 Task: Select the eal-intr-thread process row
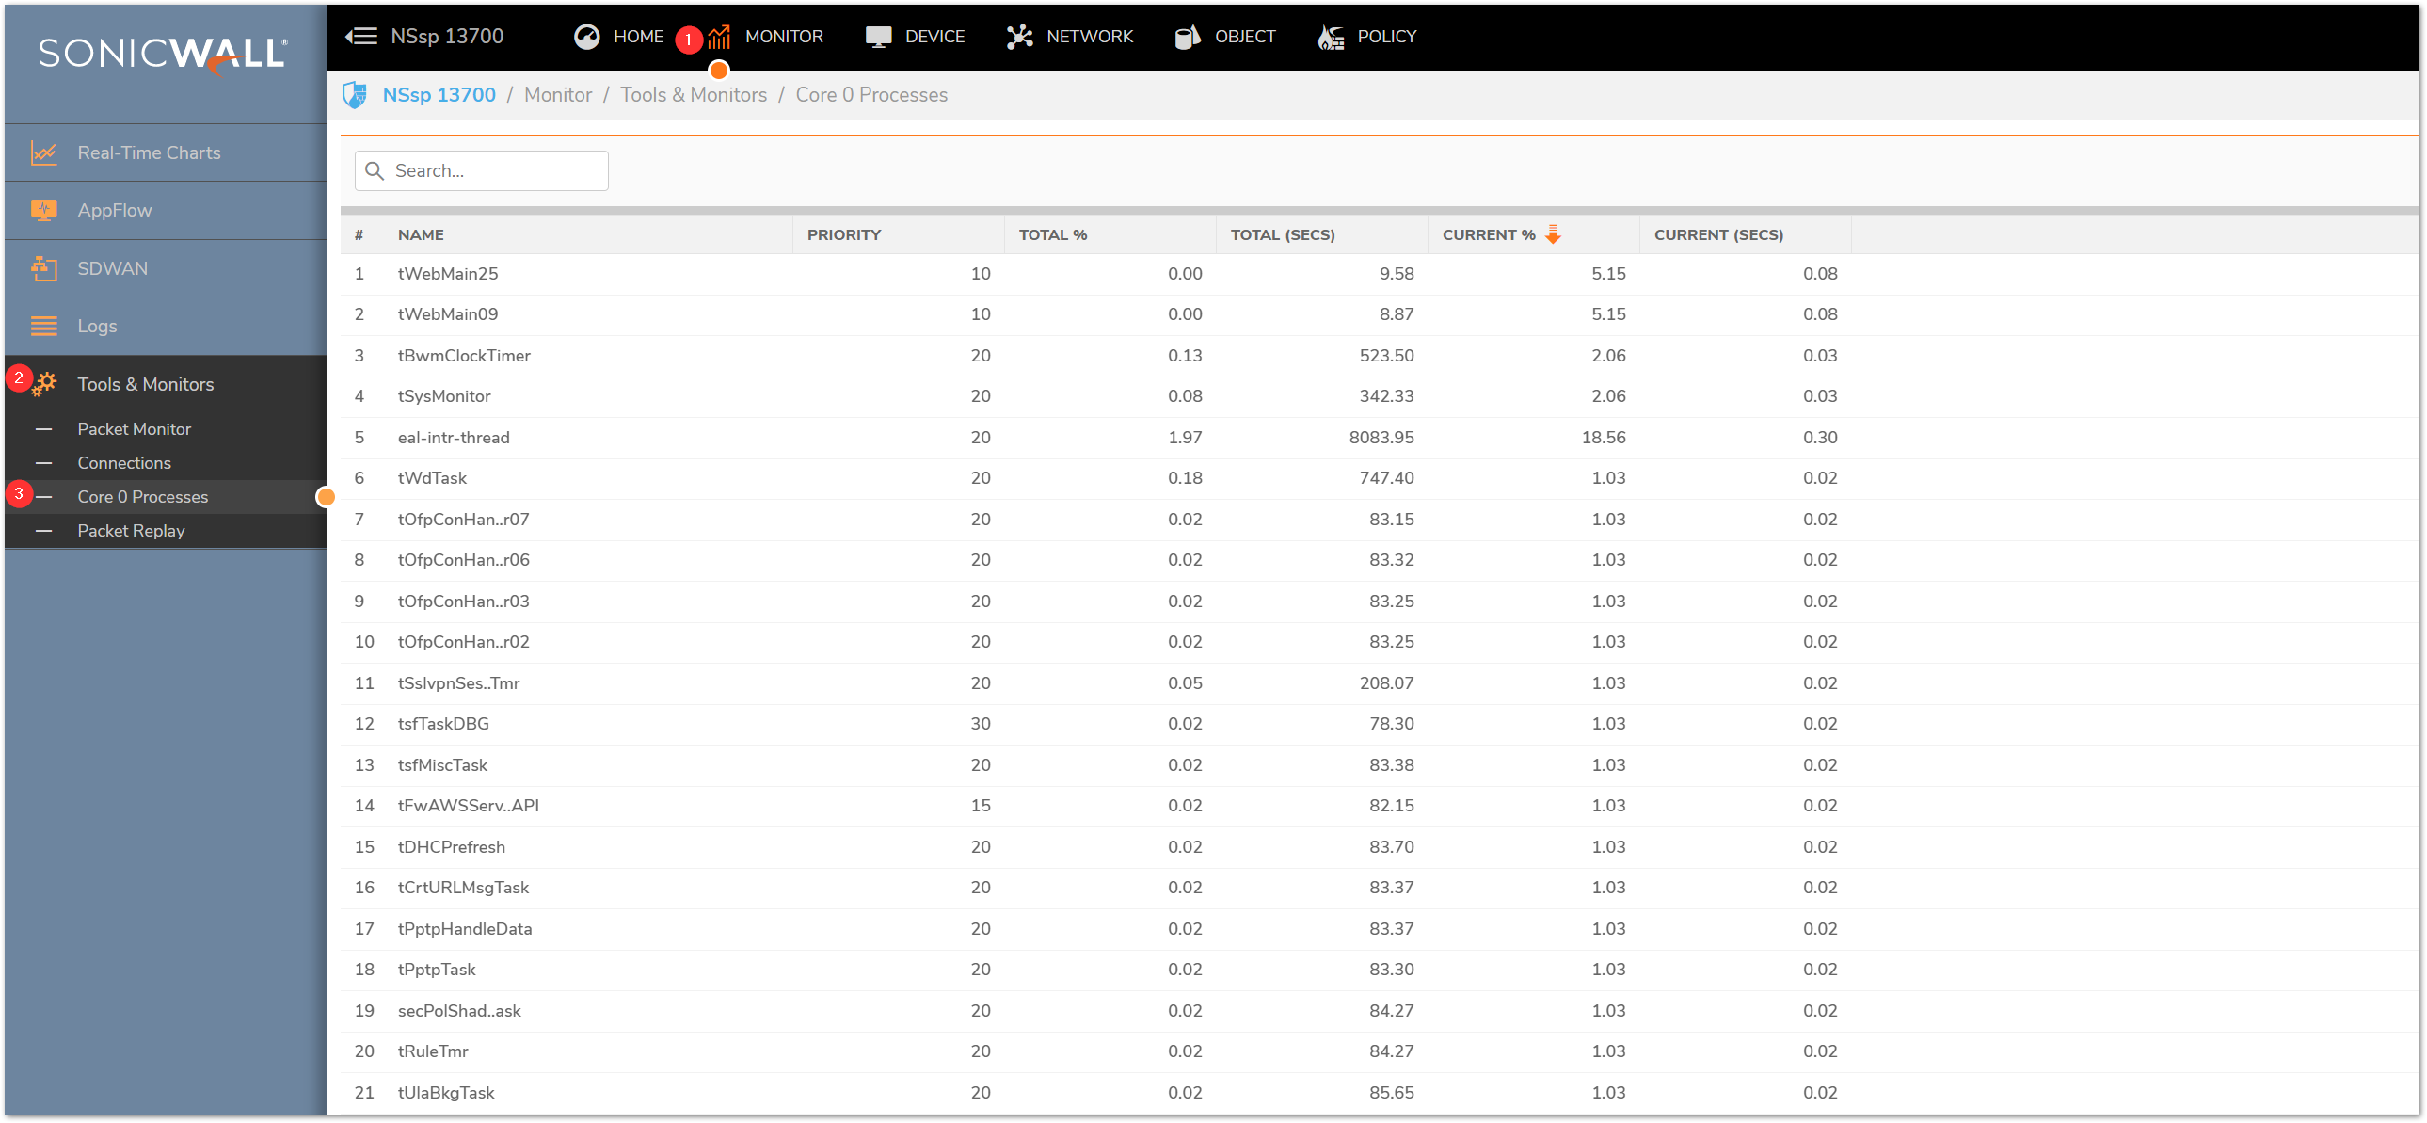point(454,437)
